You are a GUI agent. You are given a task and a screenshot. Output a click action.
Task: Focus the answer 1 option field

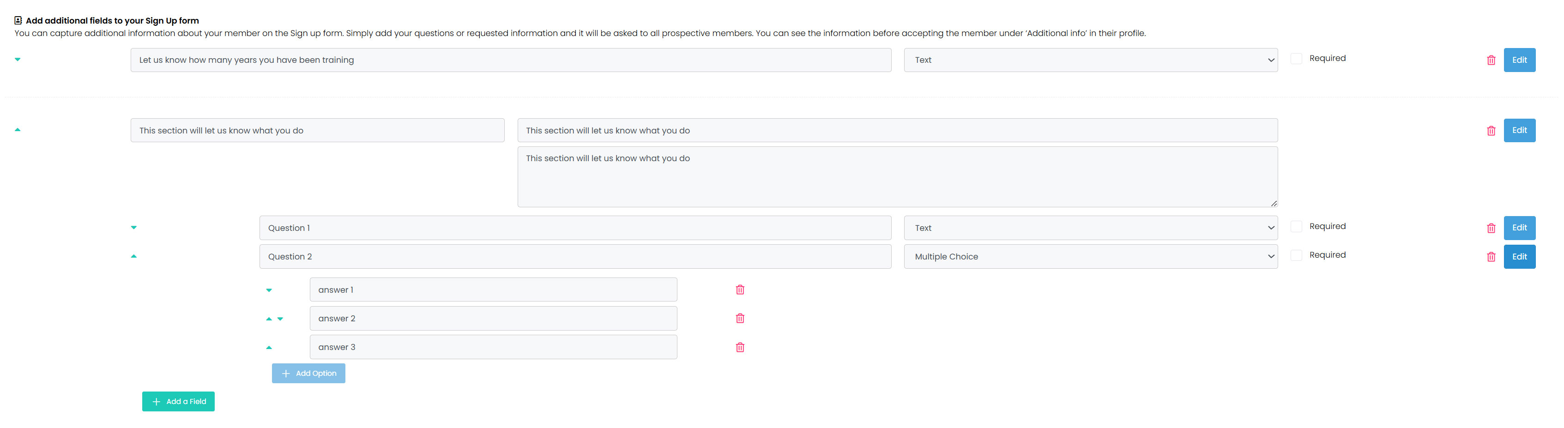click(493, 289)
